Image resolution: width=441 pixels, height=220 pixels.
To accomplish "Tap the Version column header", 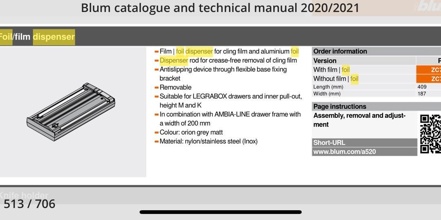I will (325, 60).
